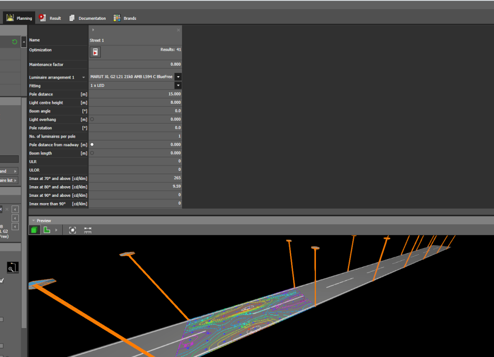Click the 'and' arrow button in sidebar
This screenshot has height=357, width=494.
(x=15, y=171)
